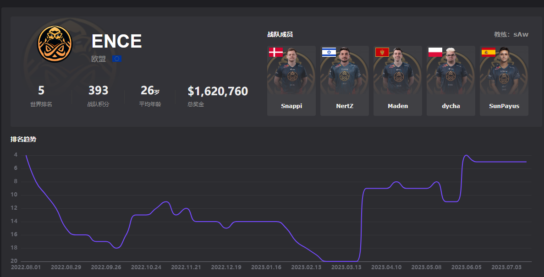Click the Montenegro flag on Maden's card
This screenshot has width=544, height=277.
click(x=382, y=52)
